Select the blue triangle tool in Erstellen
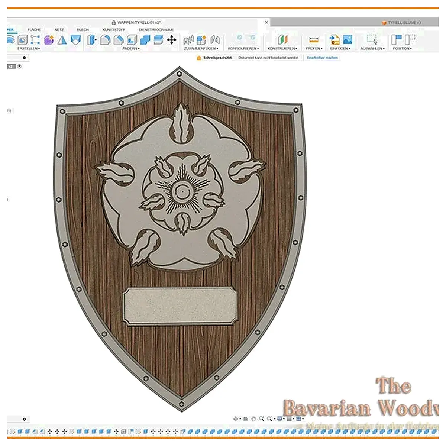Image resolution: width=446 pixels, height=446 pixels. [x=62, y=40]
